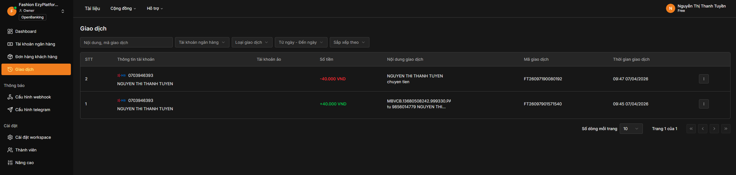
Task: Click the bank account card icon
Action: 10,44
